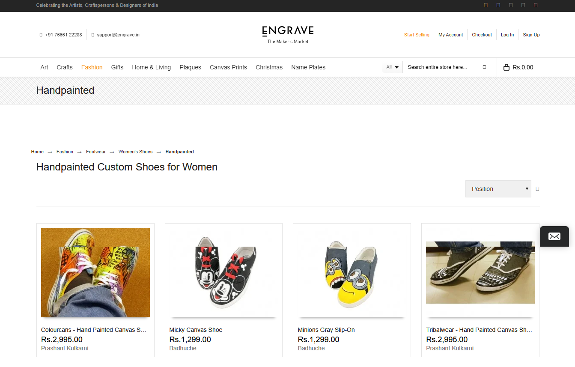575x367 pixels.
Task: Click Colourcans - Hand Painted Canvas title
Action: point(94,330)
